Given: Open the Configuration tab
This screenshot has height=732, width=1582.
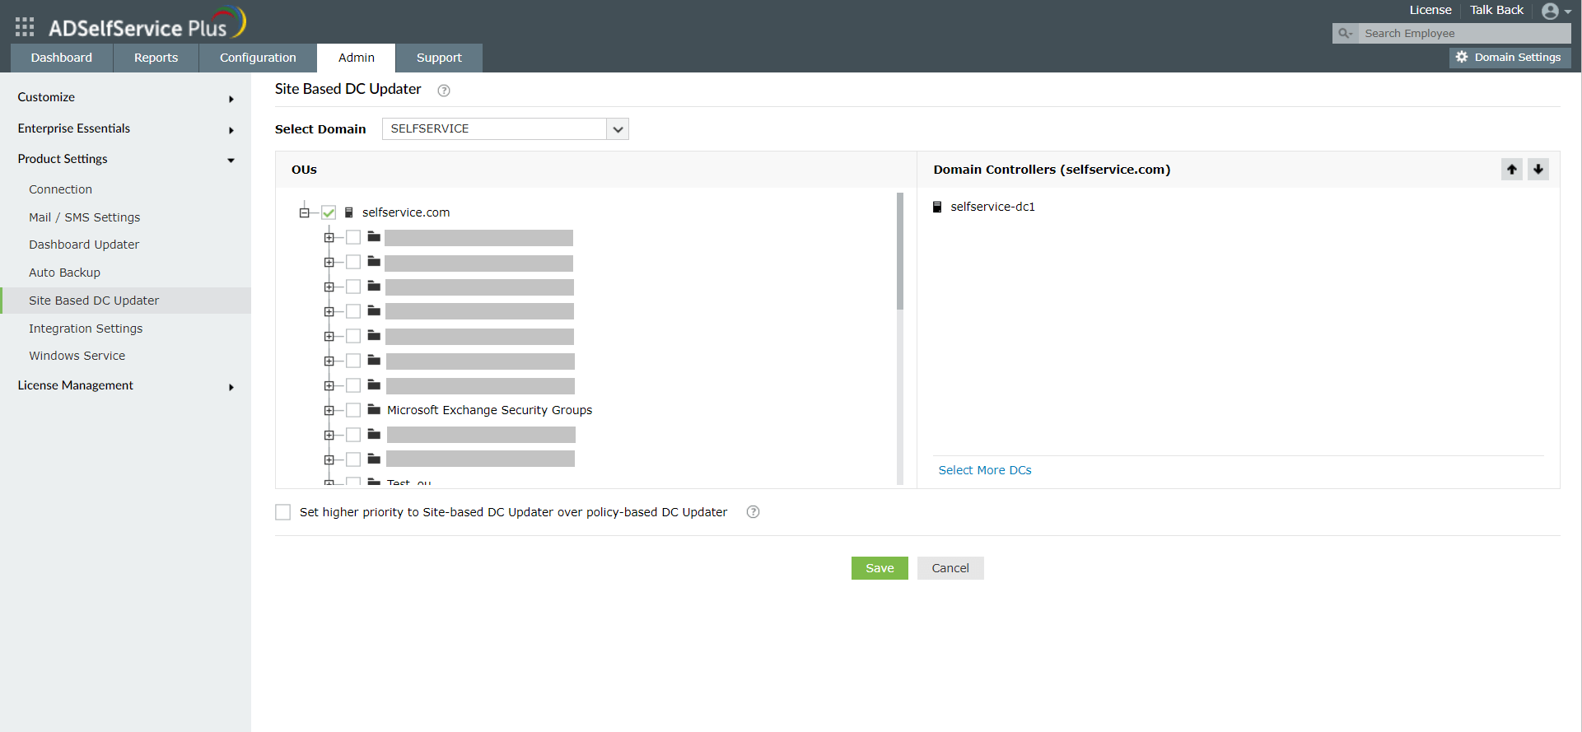Looking at the screenshot, I should point(258,58).
